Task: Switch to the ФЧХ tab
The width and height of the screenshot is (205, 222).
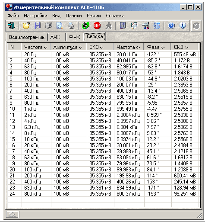Action: 74,37
